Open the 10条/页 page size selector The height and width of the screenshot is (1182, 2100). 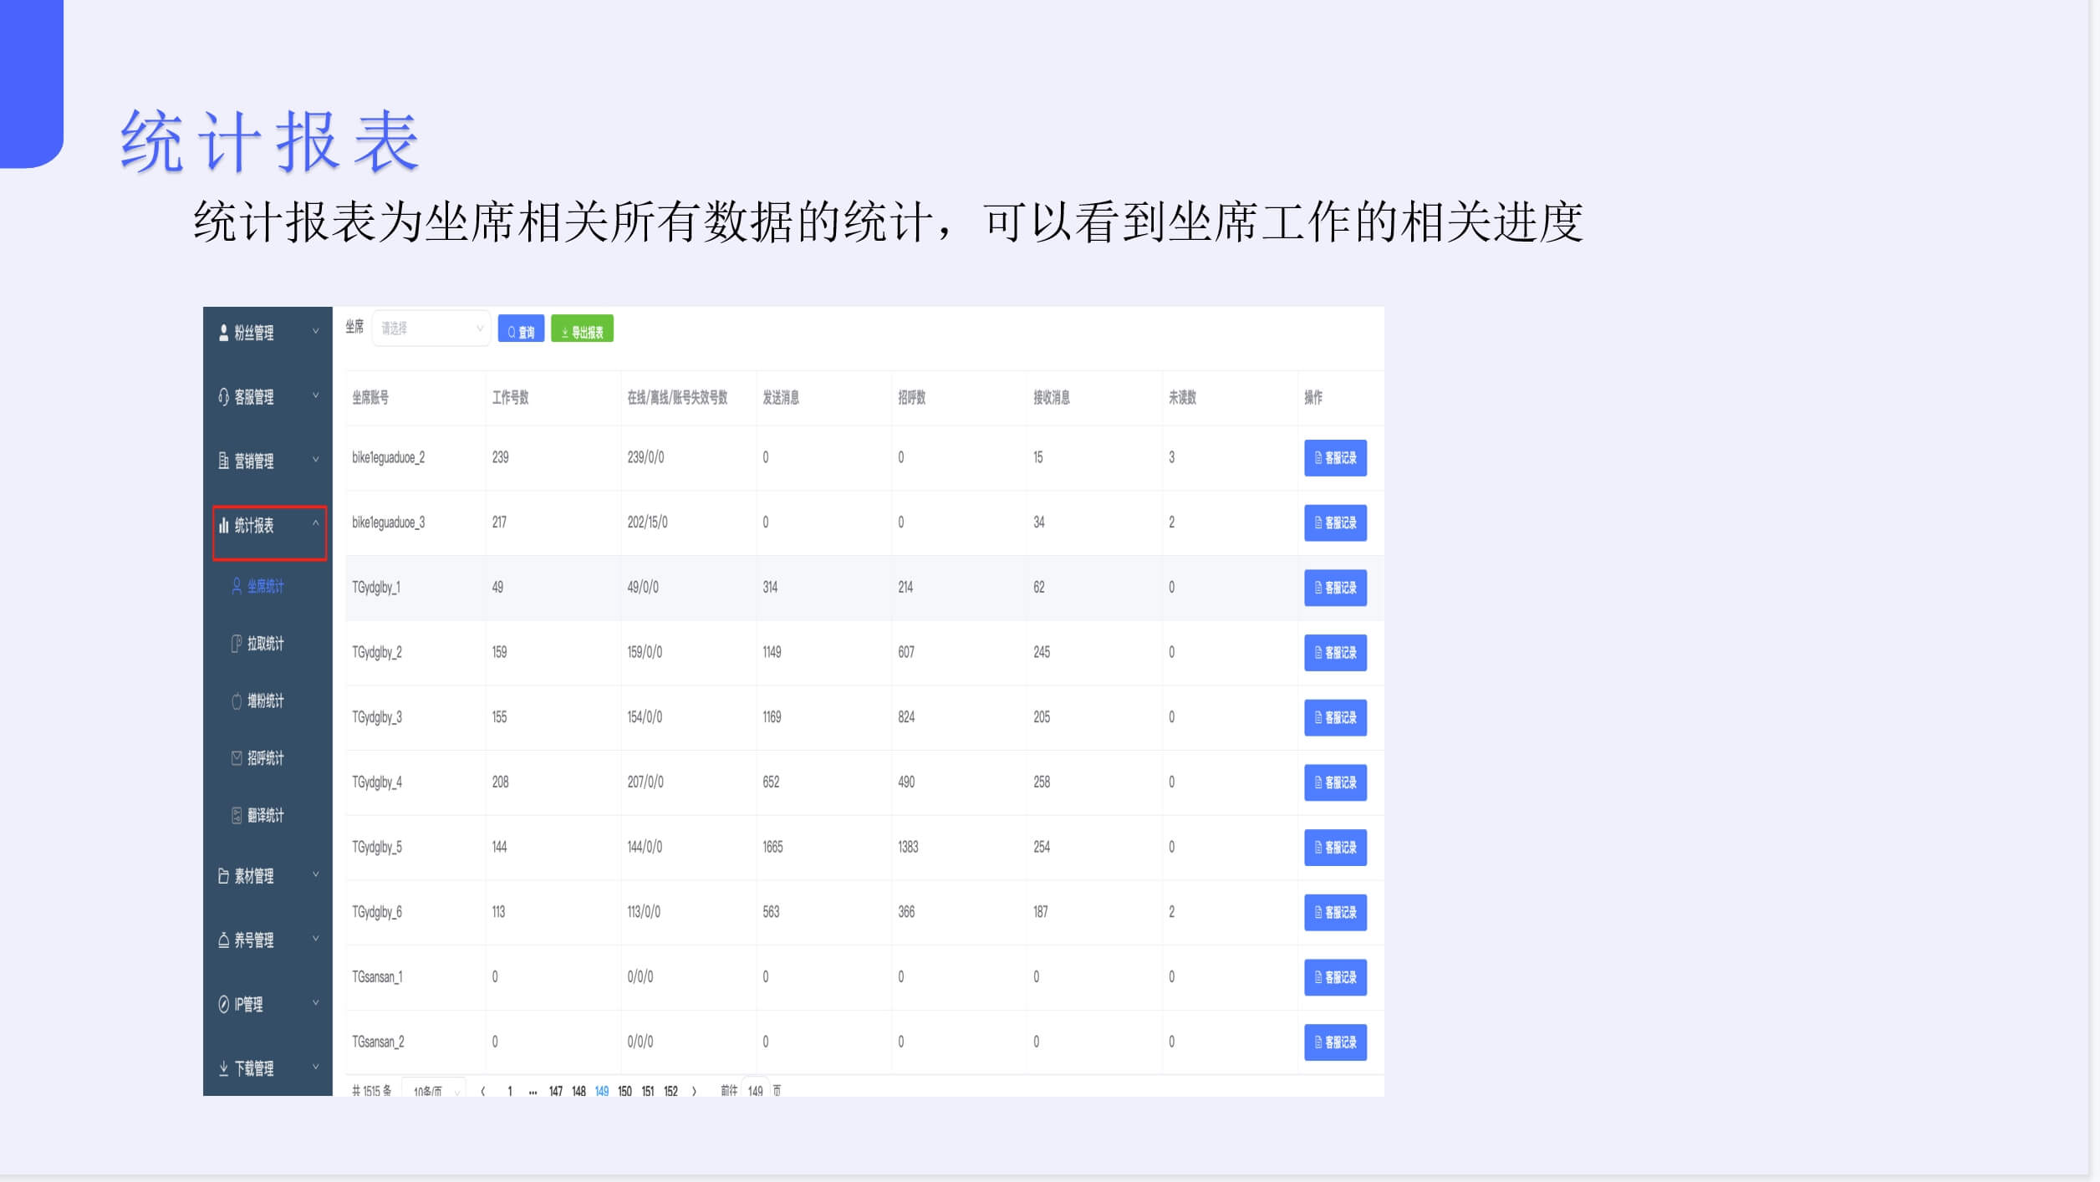(434, 1091)
